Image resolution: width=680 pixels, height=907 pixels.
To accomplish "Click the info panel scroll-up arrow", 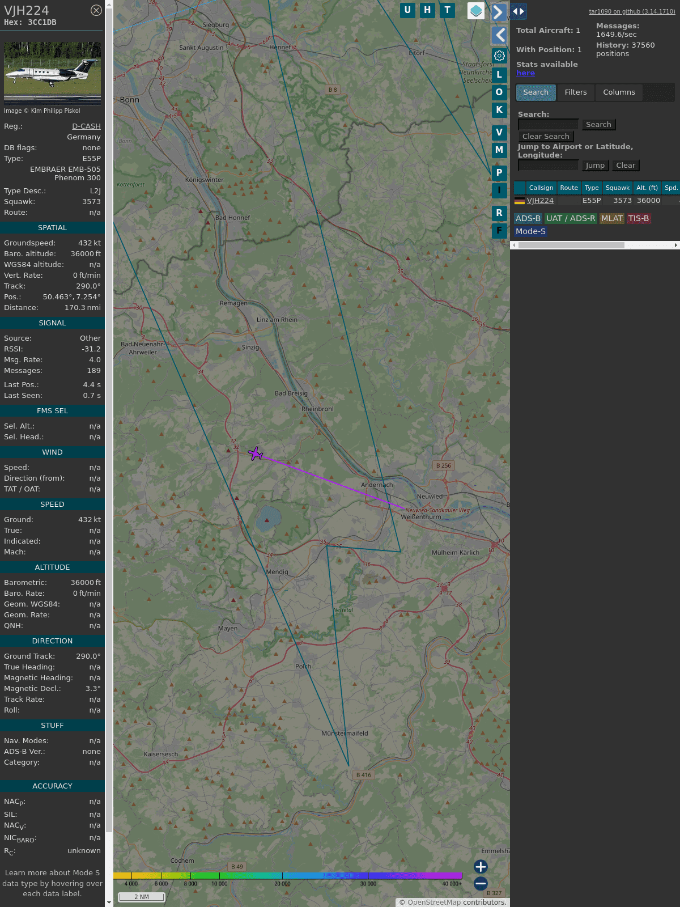I will click(109, 4).
